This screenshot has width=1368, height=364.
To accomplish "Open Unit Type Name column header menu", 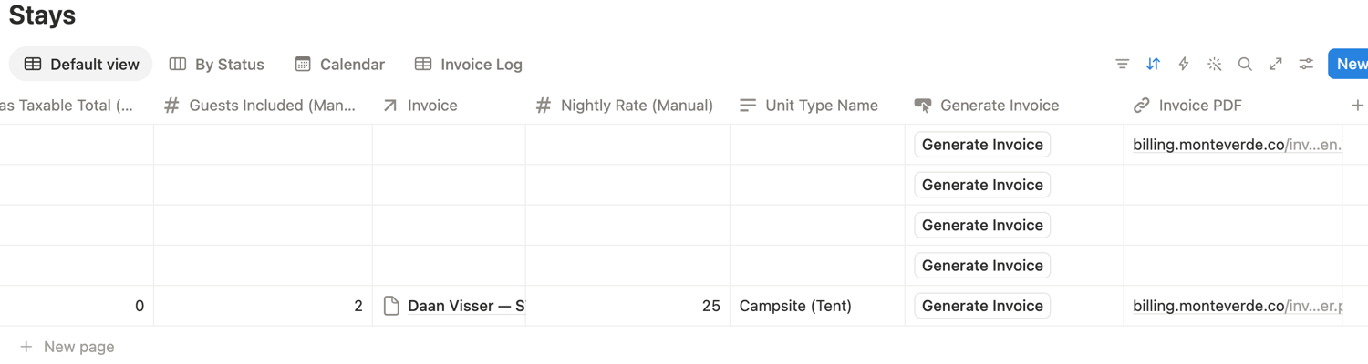I will click(817, 106).
